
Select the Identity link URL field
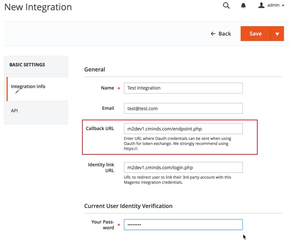183,167
